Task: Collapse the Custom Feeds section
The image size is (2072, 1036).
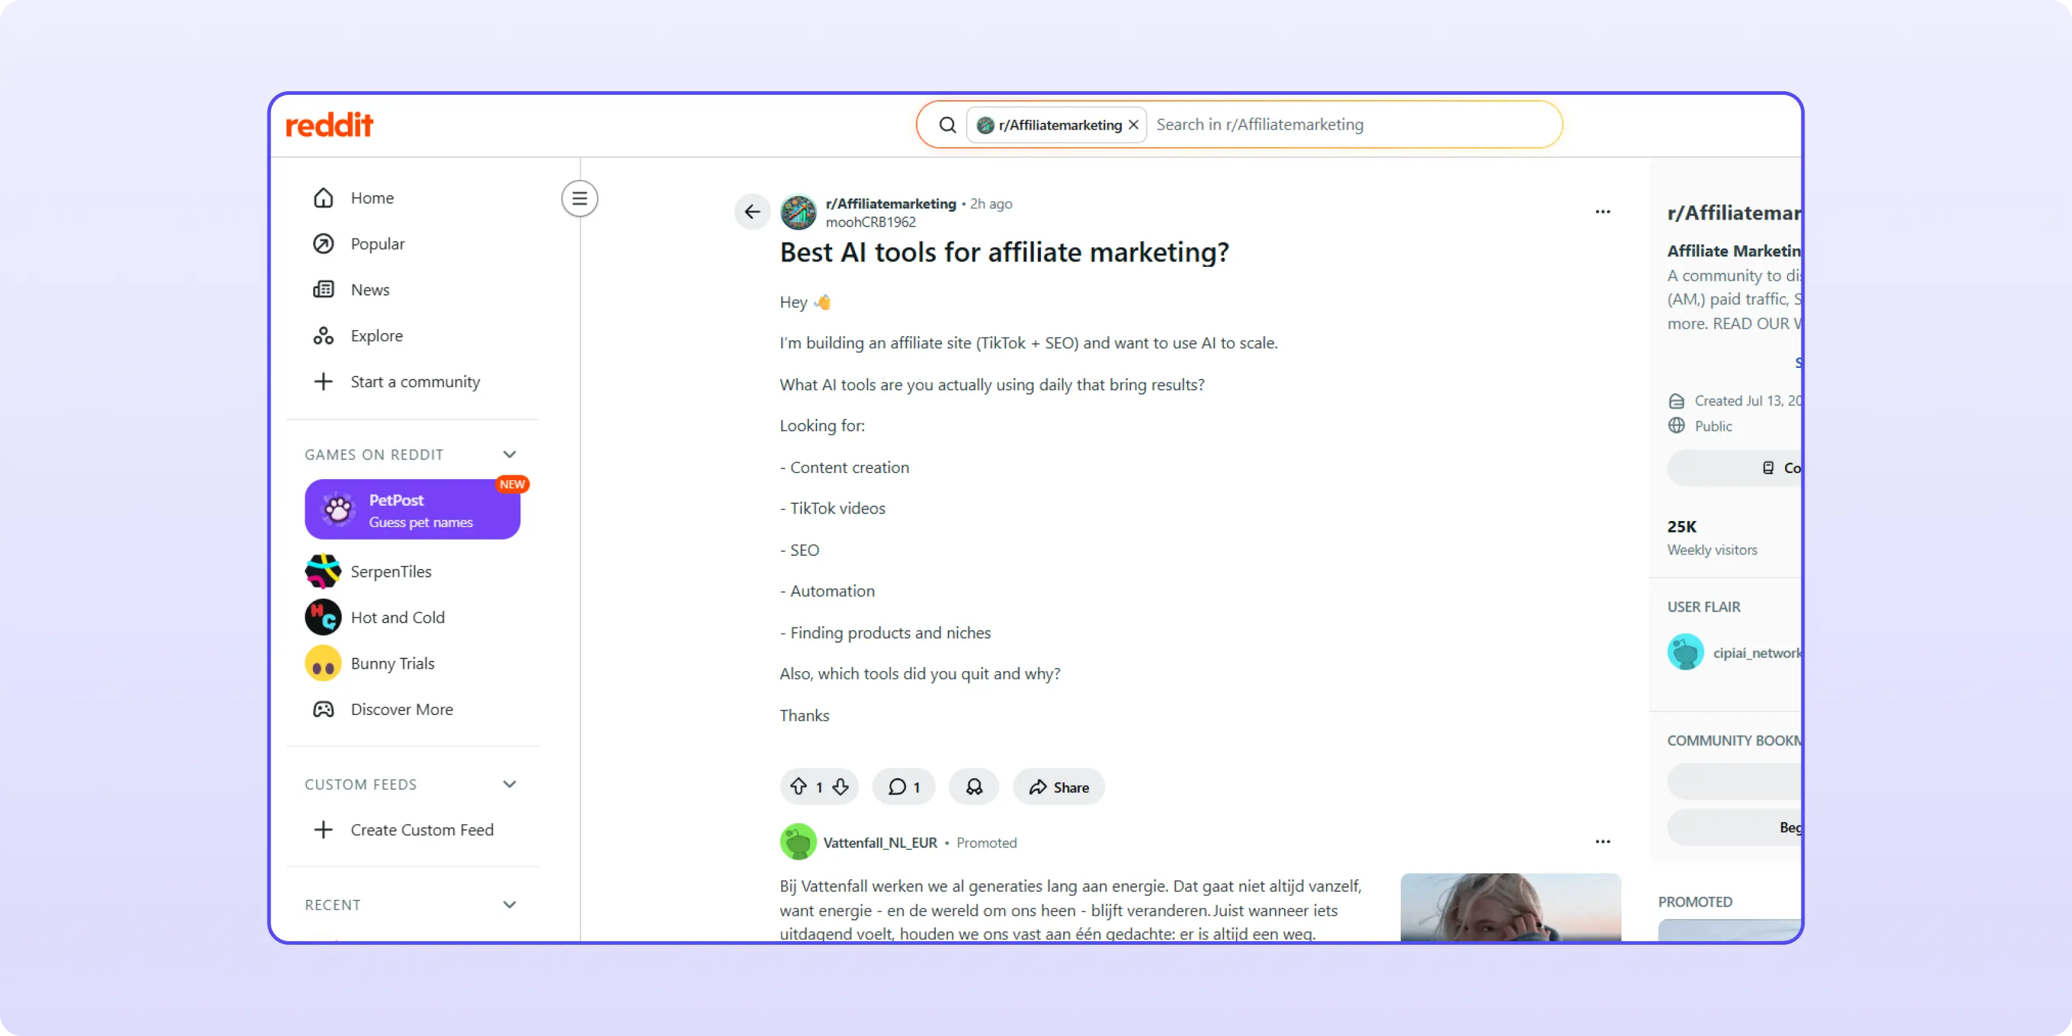Action: 509,784
